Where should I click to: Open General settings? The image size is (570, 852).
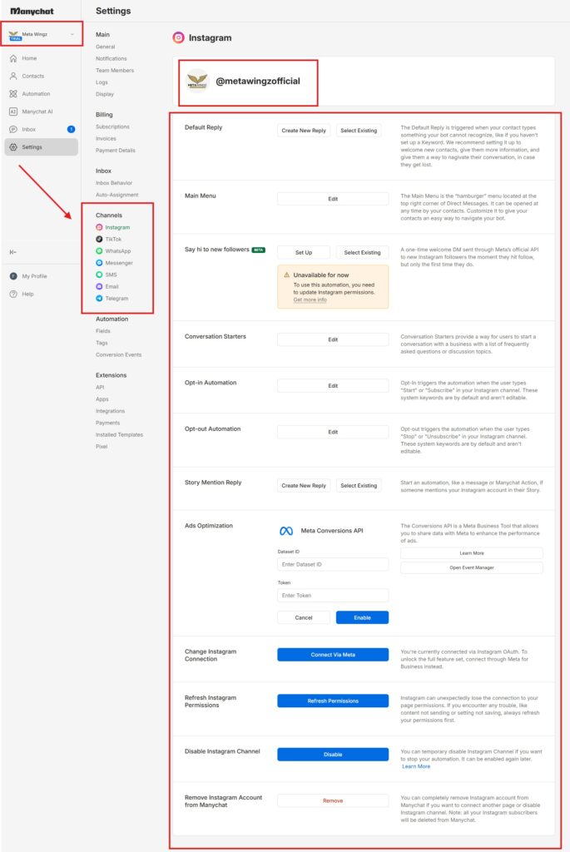pyautogui.click(x=106, y=47)
